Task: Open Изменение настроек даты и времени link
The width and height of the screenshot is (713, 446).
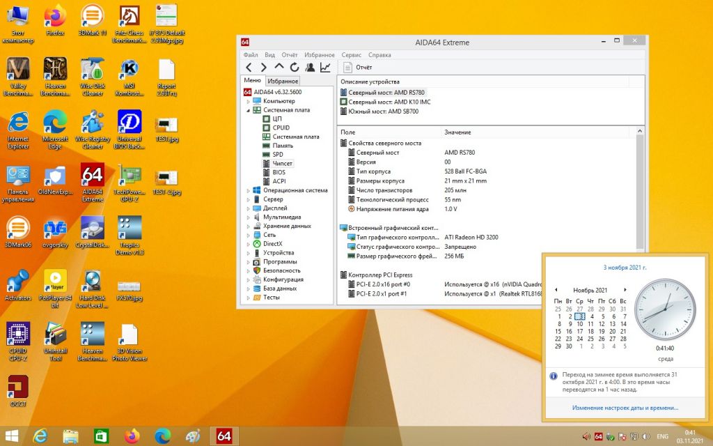Action: pos(625,408)
